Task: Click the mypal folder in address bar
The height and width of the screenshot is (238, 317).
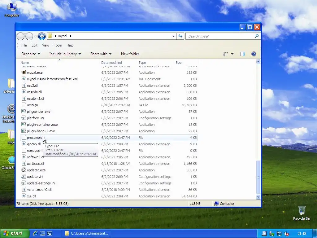Action: point(63,36)
